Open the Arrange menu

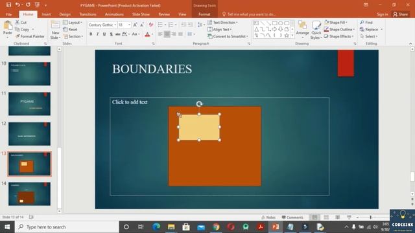coord(302,29)
